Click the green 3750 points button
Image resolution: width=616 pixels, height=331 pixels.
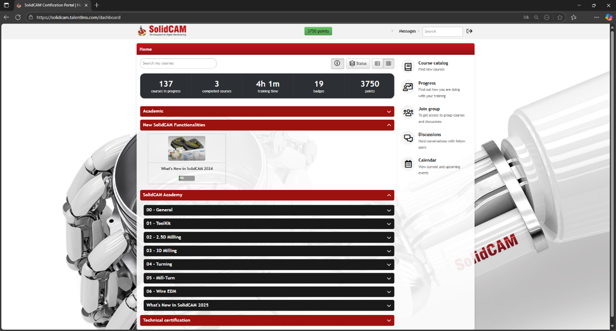318,31
